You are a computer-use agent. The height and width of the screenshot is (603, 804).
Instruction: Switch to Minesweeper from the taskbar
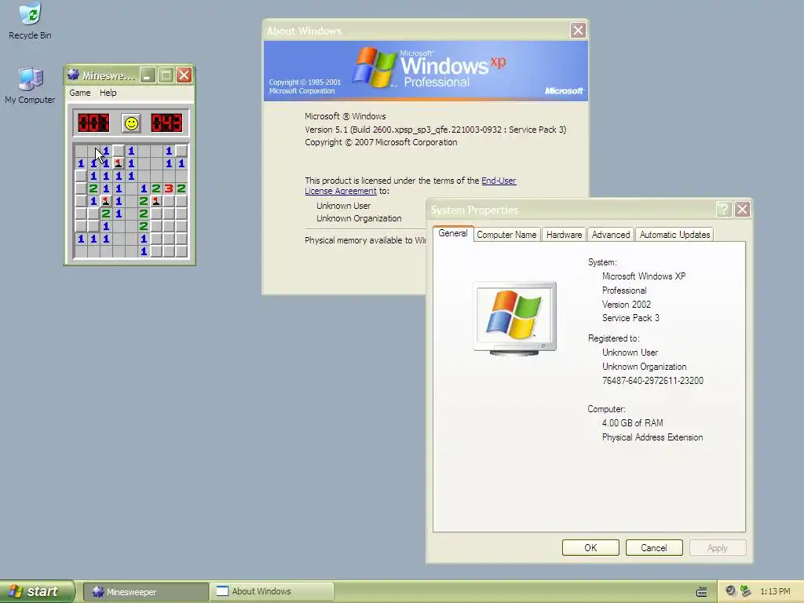(x=145, y=592)
